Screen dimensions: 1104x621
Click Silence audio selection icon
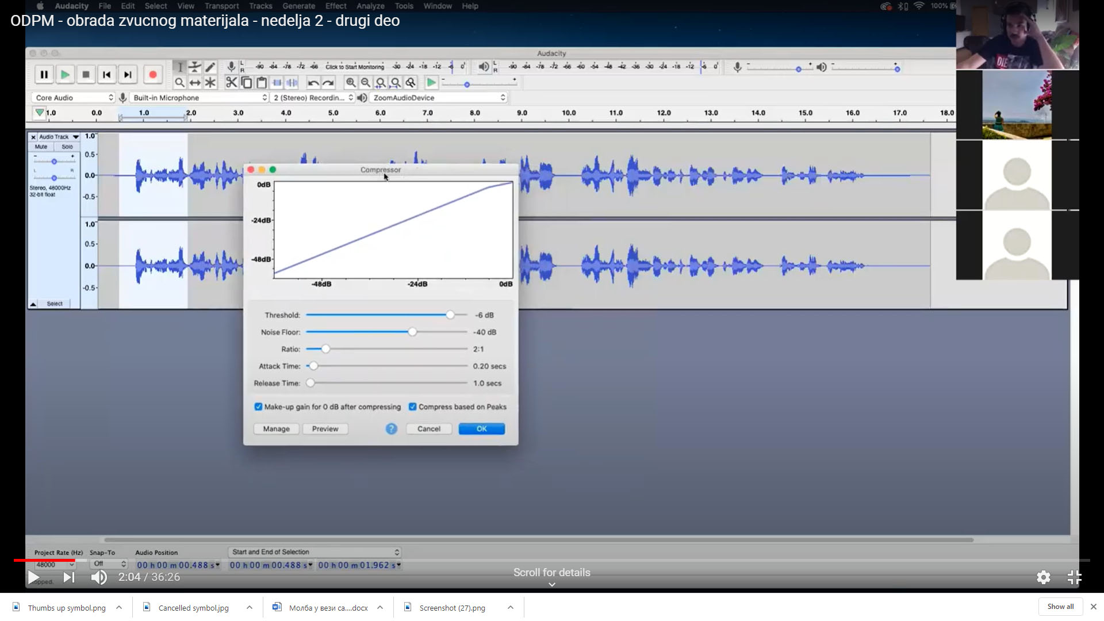point(292,83)
